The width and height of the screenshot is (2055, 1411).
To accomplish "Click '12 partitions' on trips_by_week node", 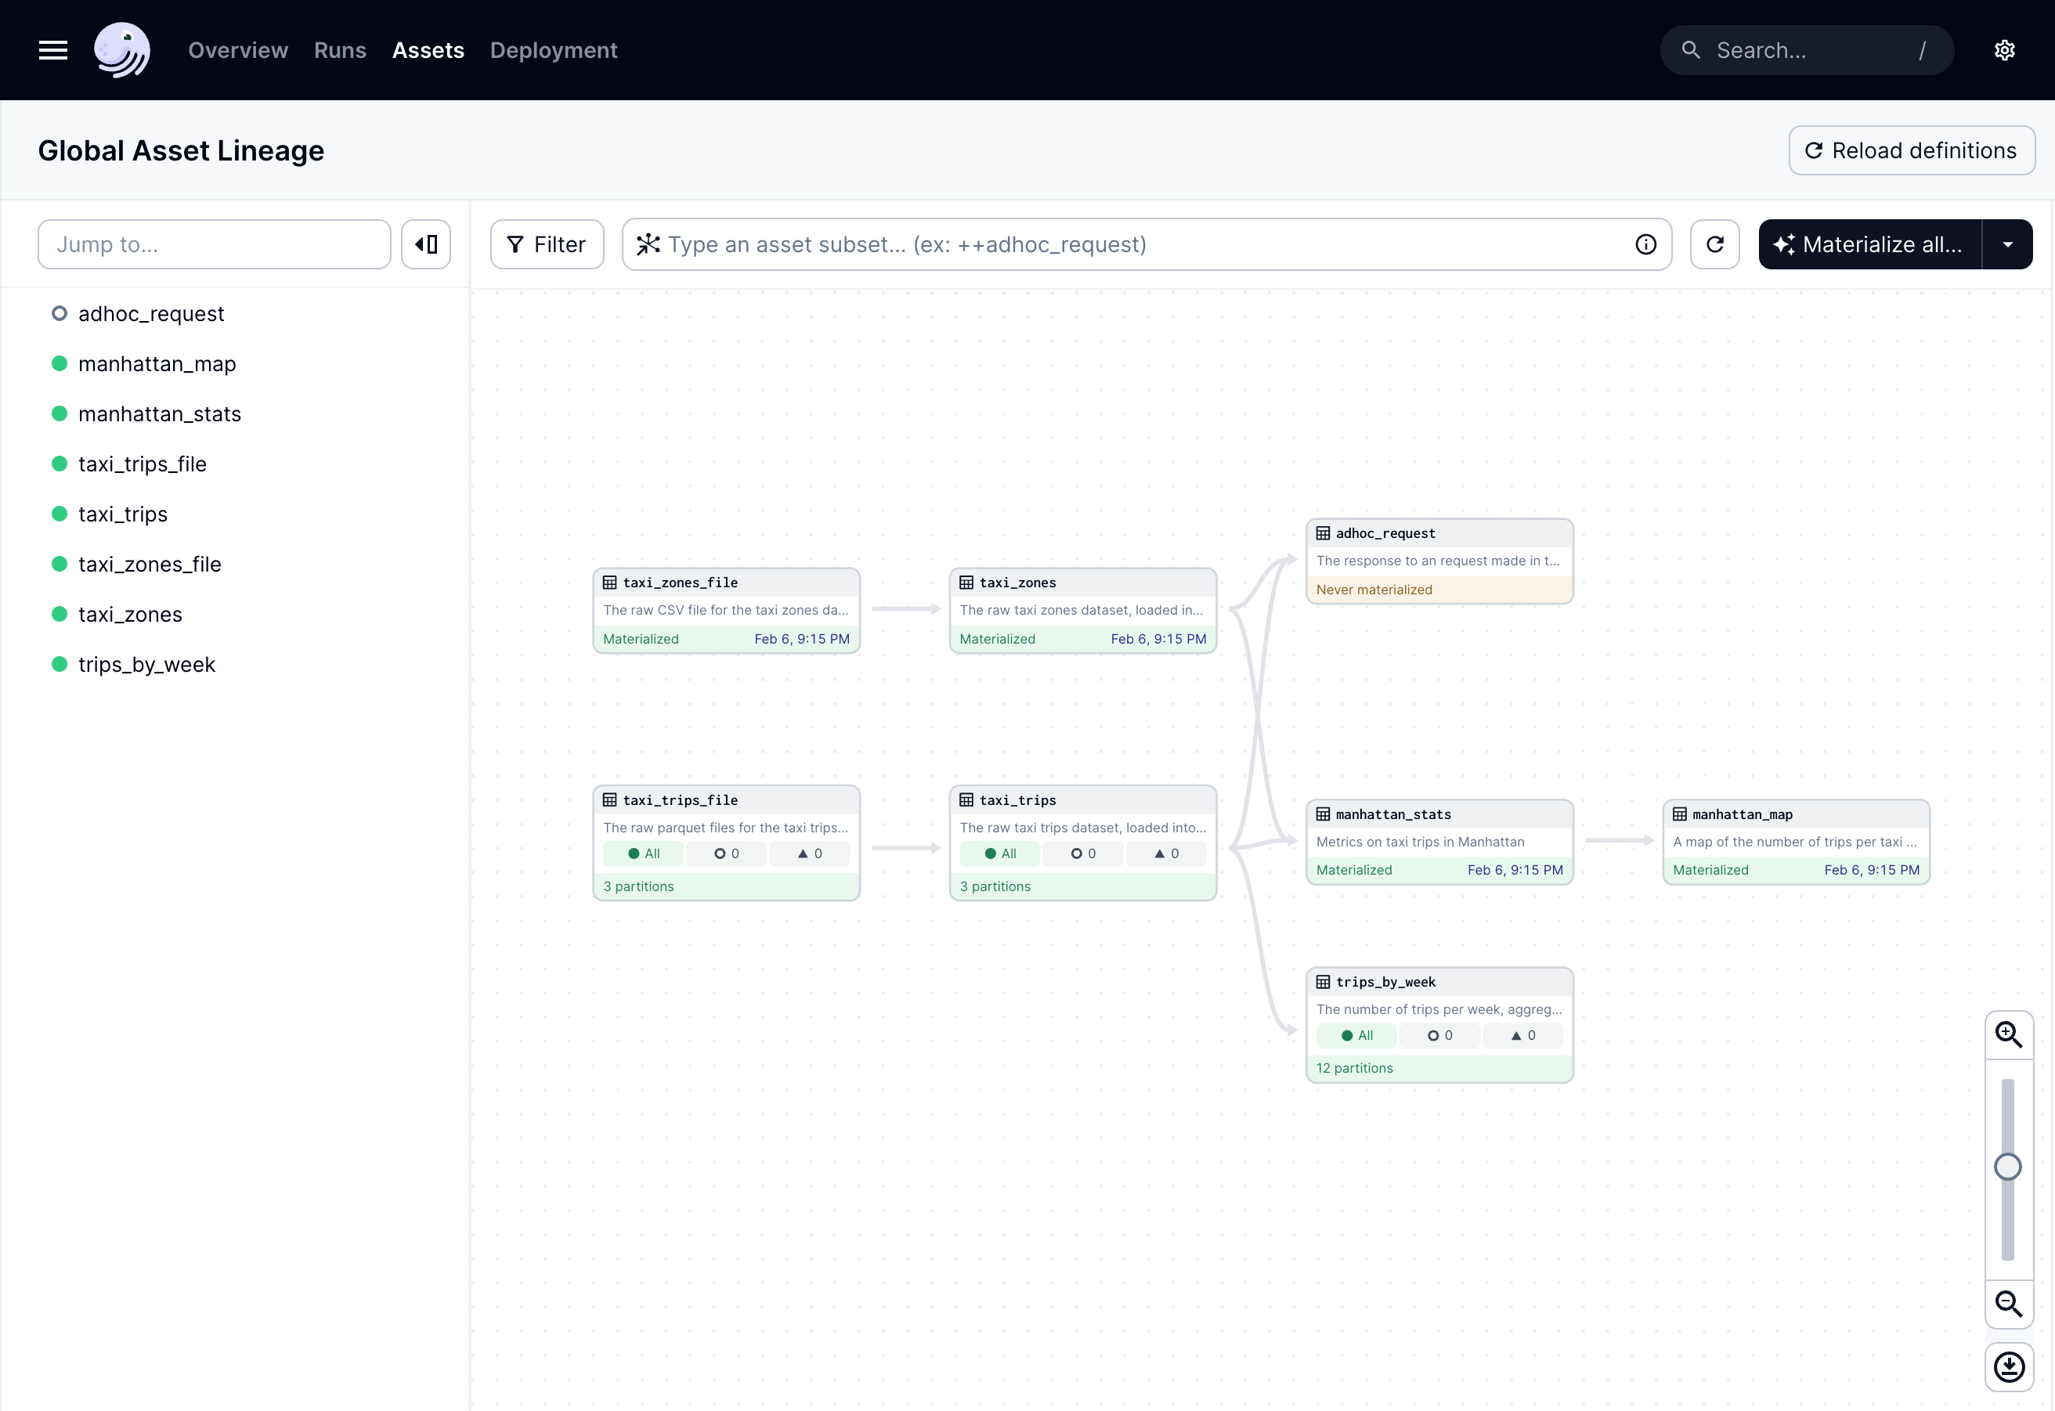I will [1354, 1068].
